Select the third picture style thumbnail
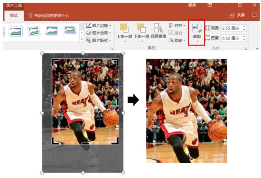The image size is (261, 178). click(52, 31)
